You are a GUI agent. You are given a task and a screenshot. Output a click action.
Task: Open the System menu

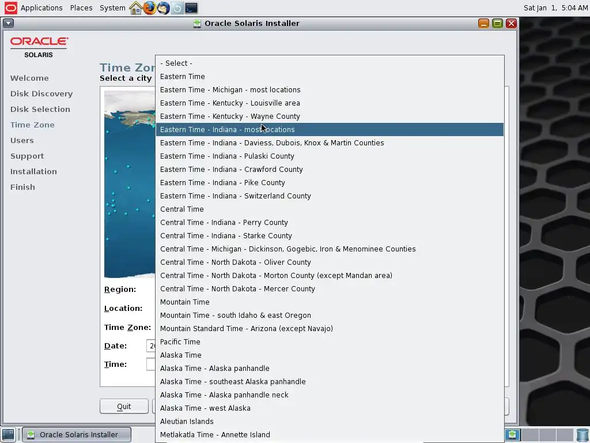pos(112,8)
